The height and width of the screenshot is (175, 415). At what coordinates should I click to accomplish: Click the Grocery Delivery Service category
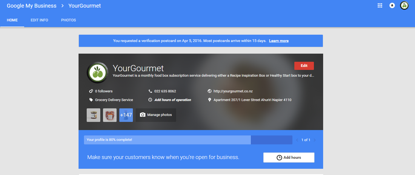114,100
